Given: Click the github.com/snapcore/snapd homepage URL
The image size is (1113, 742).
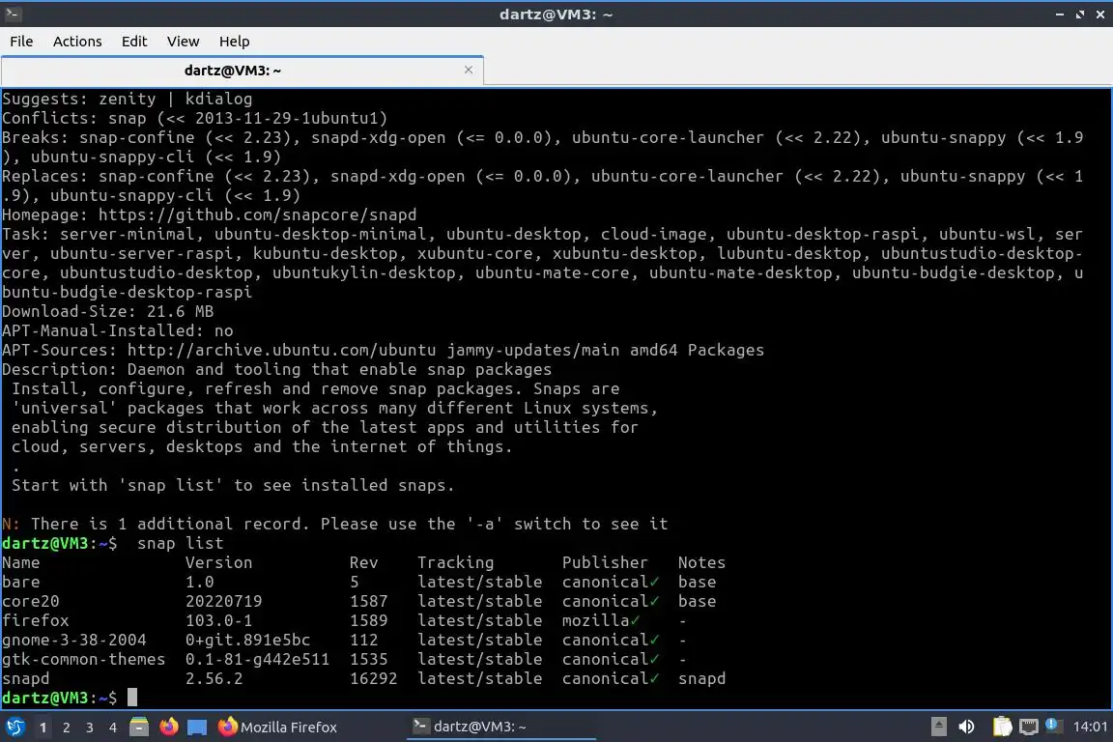Looking at the screenshot, I should pos(257,215).
